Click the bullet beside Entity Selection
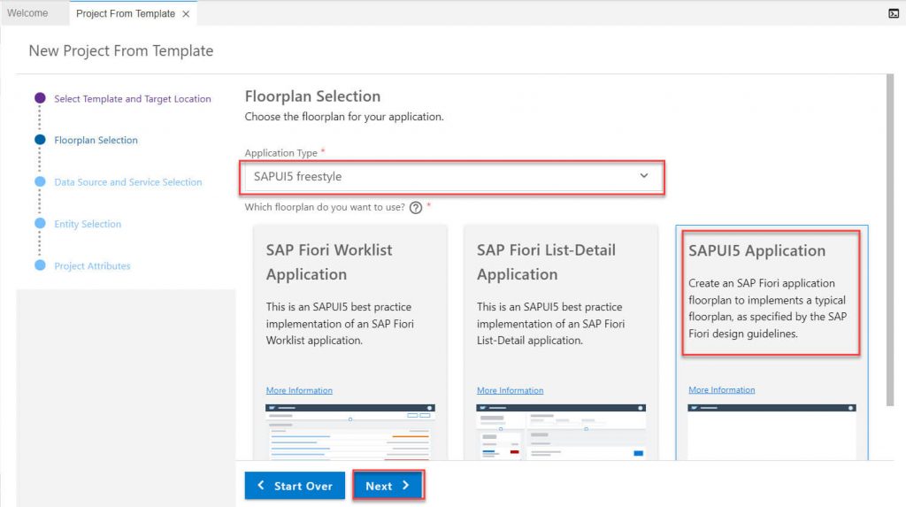The width and height of the screenshot is (906, 507). 40,223
